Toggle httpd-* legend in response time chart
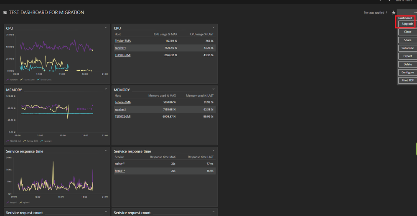Viewport: 417px width, 216px height. 11,203
